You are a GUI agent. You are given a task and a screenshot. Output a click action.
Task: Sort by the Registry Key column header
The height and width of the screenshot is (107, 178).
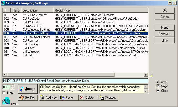pos(101,10)
